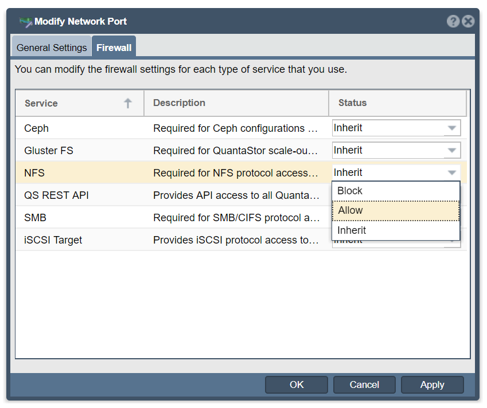Select the Ceph service row

(x=241, y=128)
